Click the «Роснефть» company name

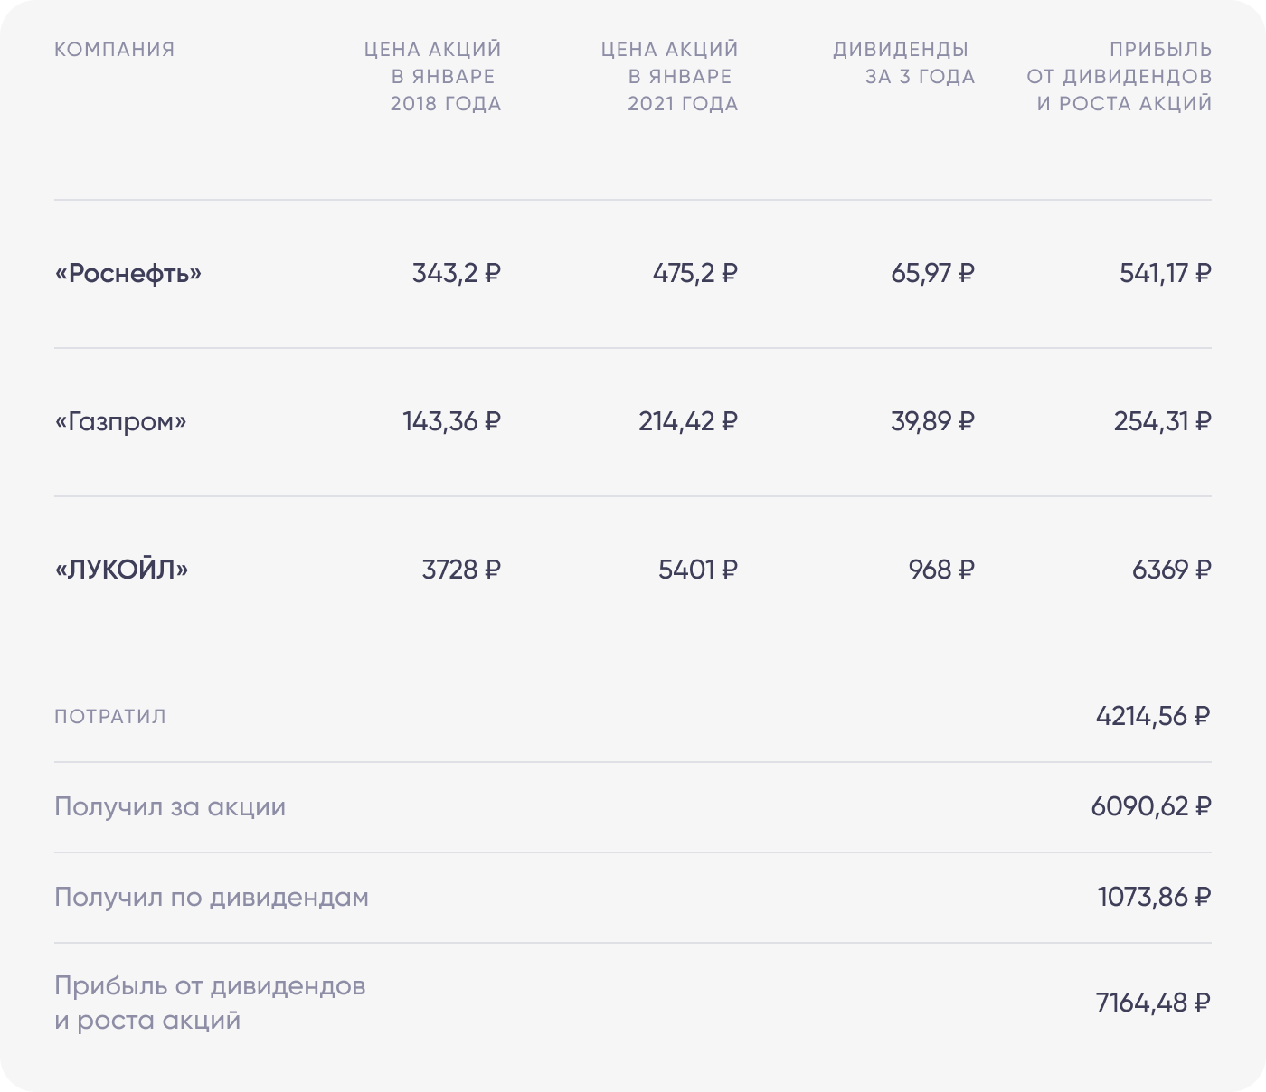click(128, 273)
